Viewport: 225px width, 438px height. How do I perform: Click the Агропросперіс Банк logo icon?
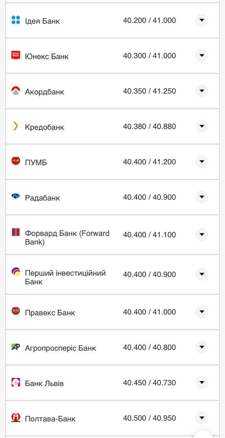[15, 347]
